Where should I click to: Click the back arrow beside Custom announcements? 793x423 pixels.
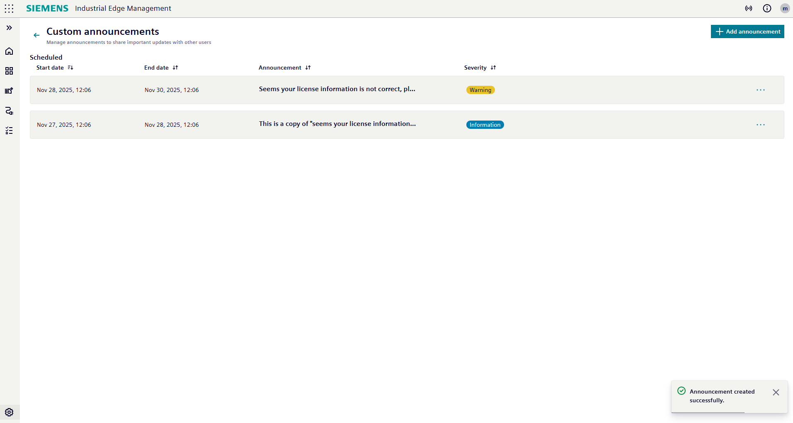click(x=36, y=35)
